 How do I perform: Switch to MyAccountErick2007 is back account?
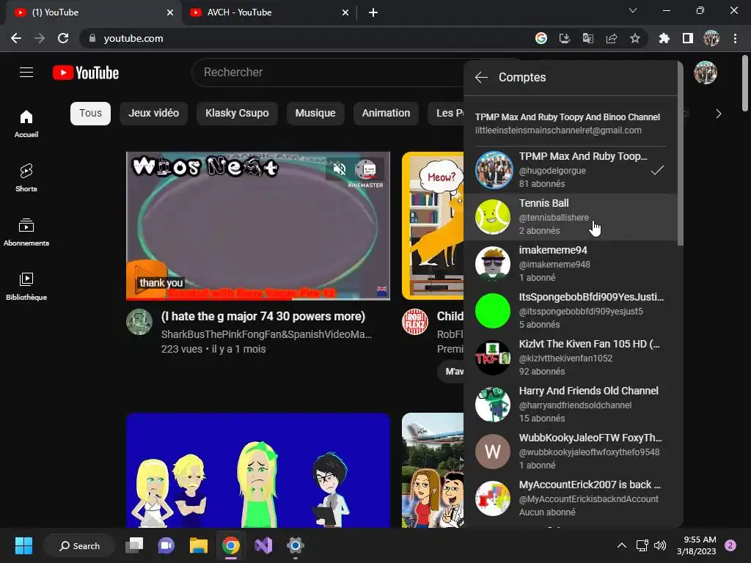[571, 498]
